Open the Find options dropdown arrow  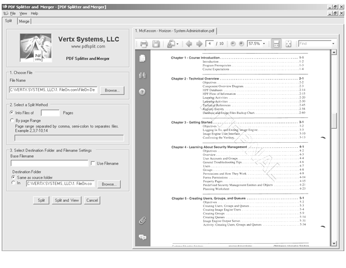333,43
